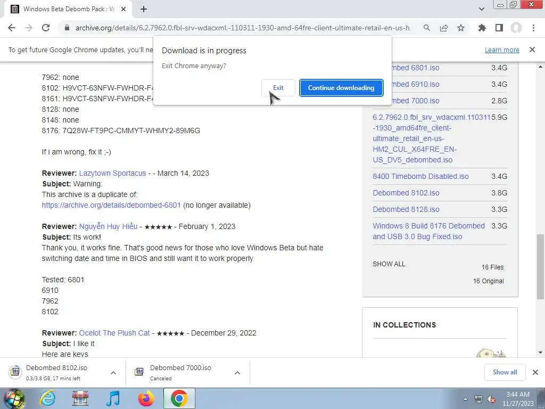Click the muted volume tray icon
This screenshot has height=409, width=545.
(491, 399)
